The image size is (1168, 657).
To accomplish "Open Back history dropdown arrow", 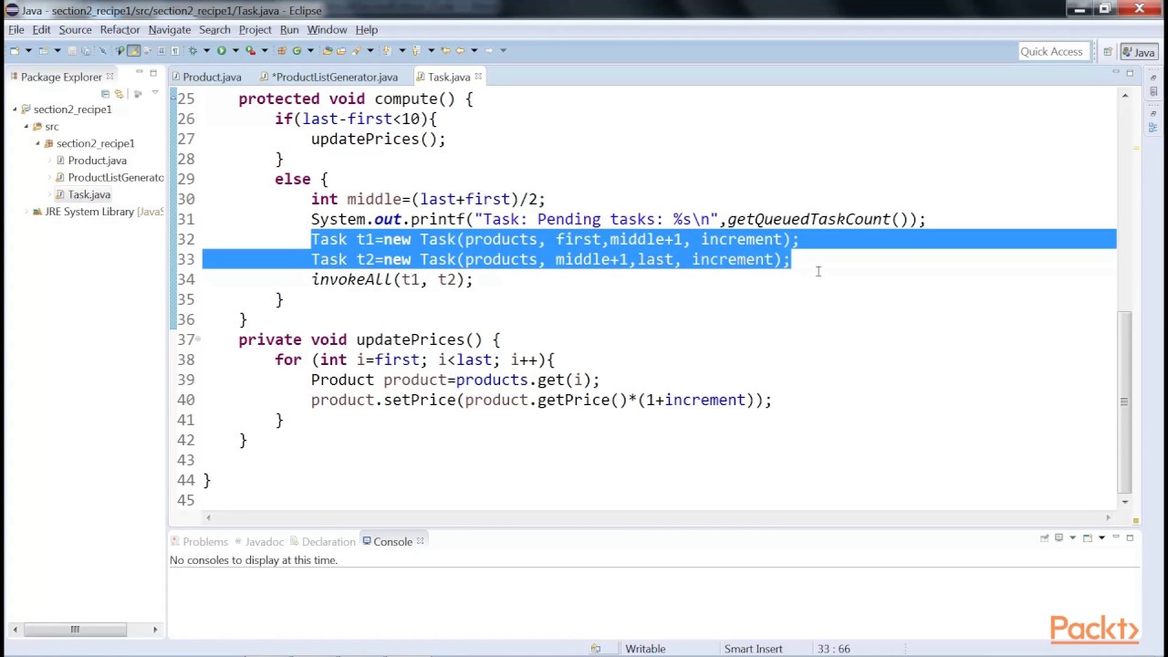I will click(x=474, y=50).
